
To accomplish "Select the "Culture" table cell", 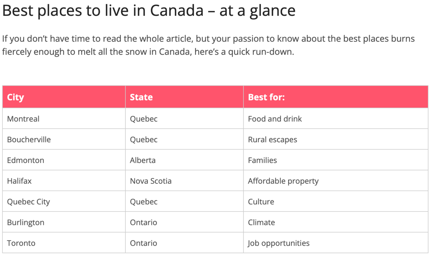I will (x=261, y=202).
